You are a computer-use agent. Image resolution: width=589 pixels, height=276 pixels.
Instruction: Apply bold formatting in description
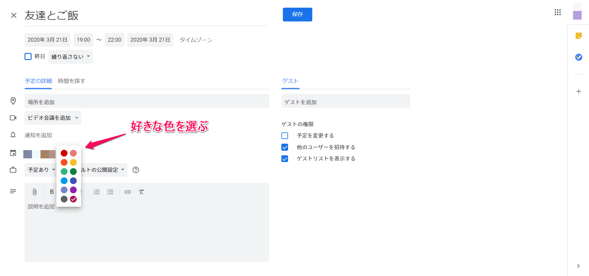52,192
